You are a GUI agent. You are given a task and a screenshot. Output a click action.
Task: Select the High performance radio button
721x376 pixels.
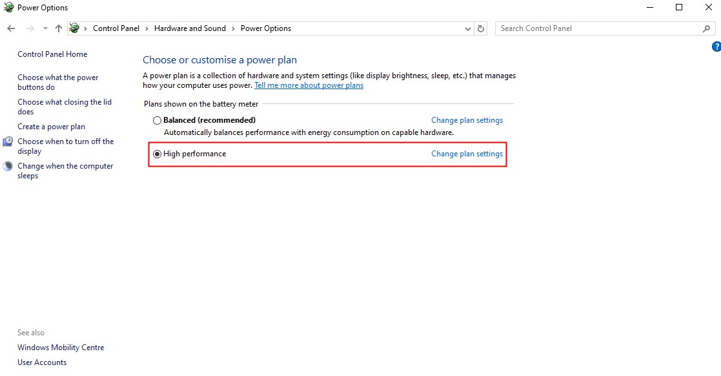click(157, 154)
